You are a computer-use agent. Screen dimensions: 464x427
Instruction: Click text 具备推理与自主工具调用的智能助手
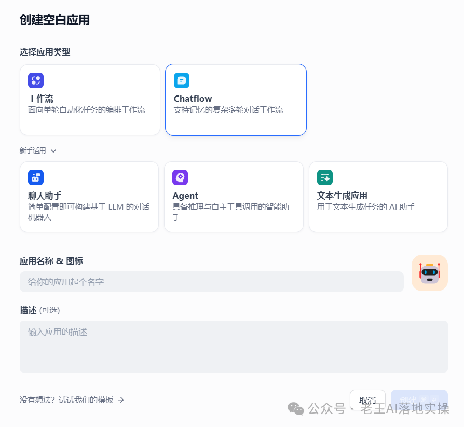point(231,212)
